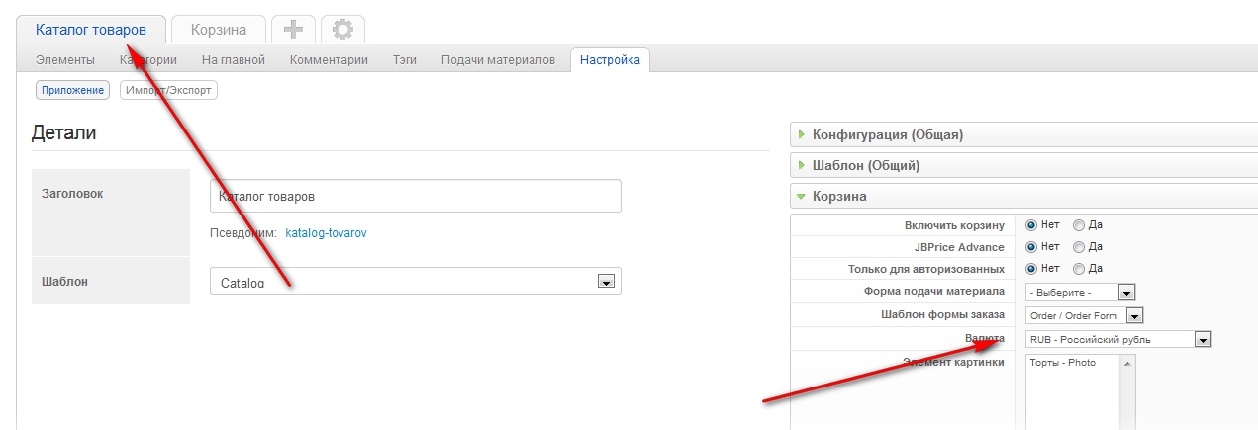Switch to the Корзина application tab
This screenshot has width=1258, height=430.
219,30
